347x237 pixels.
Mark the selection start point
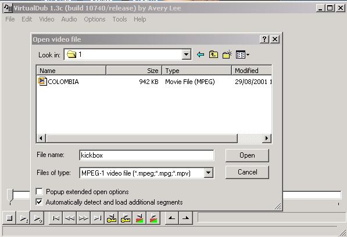(171, 218)
